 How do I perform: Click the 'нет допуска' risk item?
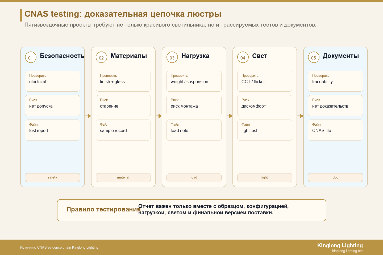[52, 105]
